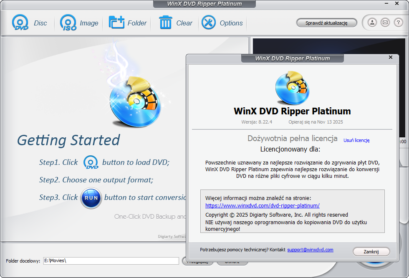Close the About dialog with X

click(391, 57)
